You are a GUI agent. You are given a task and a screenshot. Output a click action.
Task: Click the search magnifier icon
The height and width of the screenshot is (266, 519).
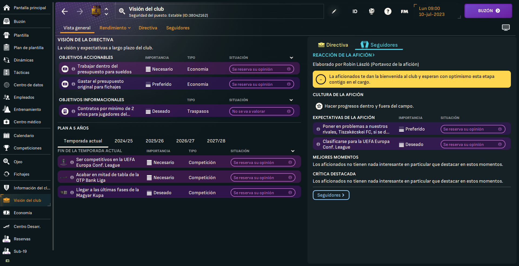(x=122, y=11)
